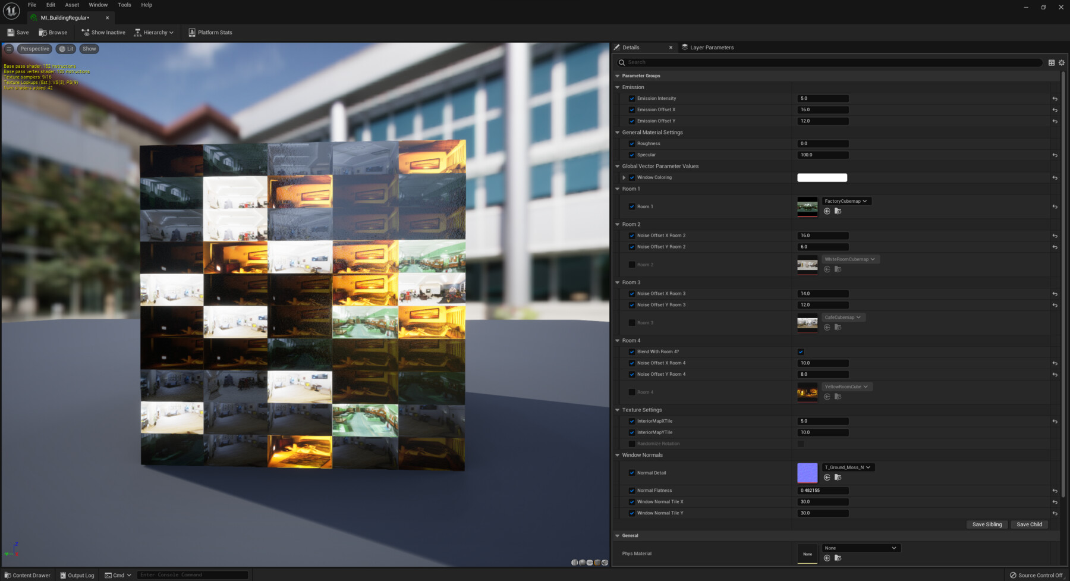Close the Details panel tab
The width and height of the screenshot is (1070, 581).
(671, 48)
